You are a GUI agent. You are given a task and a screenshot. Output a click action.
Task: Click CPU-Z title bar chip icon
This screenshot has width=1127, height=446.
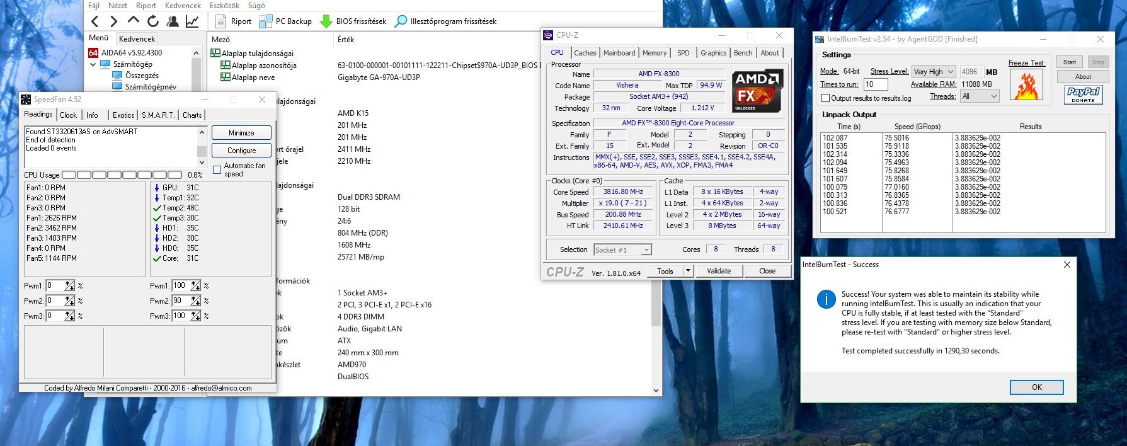tap(549, 35)
